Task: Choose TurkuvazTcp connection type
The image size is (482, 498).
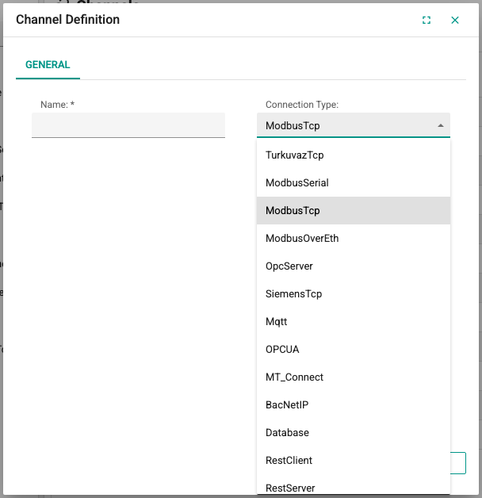Action: tap(354, 155)
